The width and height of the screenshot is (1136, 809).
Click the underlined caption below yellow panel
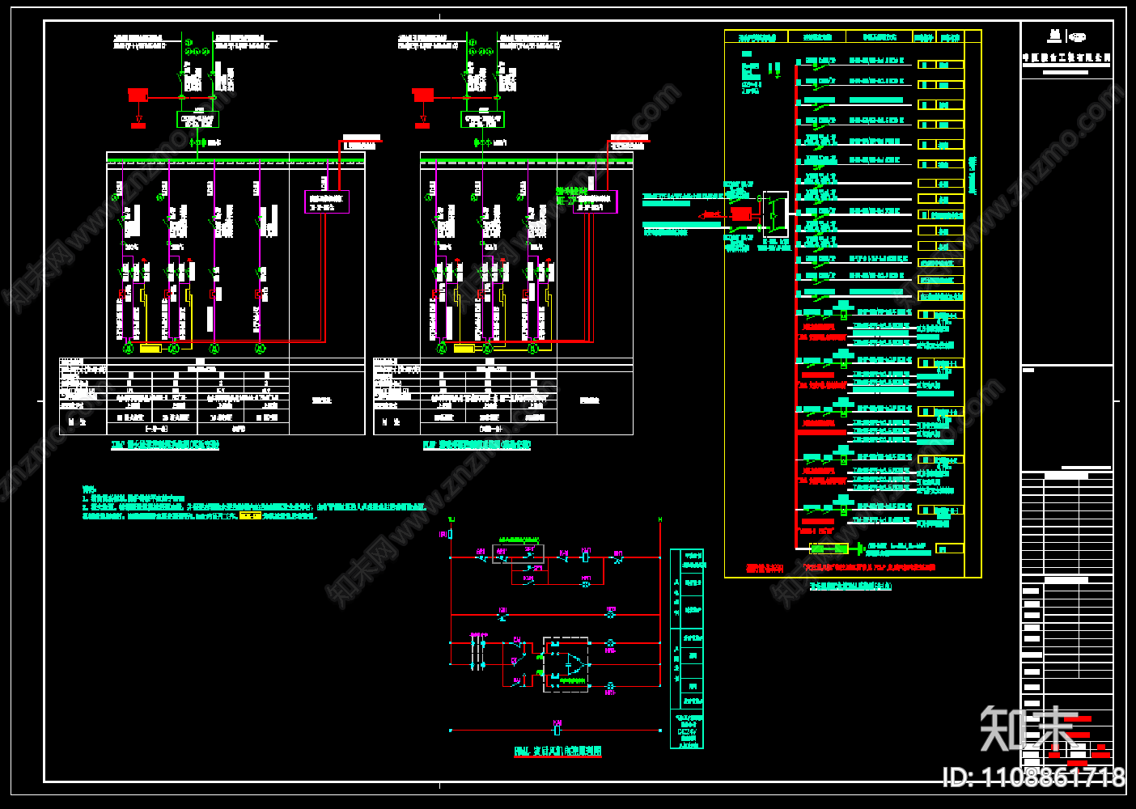(x=850, y=587)
